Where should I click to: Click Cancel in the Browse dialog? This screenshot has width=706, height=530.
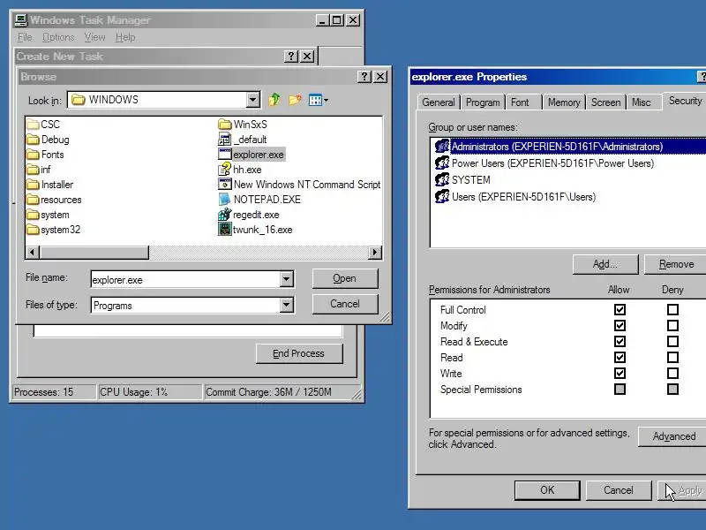tap(345, 304)
